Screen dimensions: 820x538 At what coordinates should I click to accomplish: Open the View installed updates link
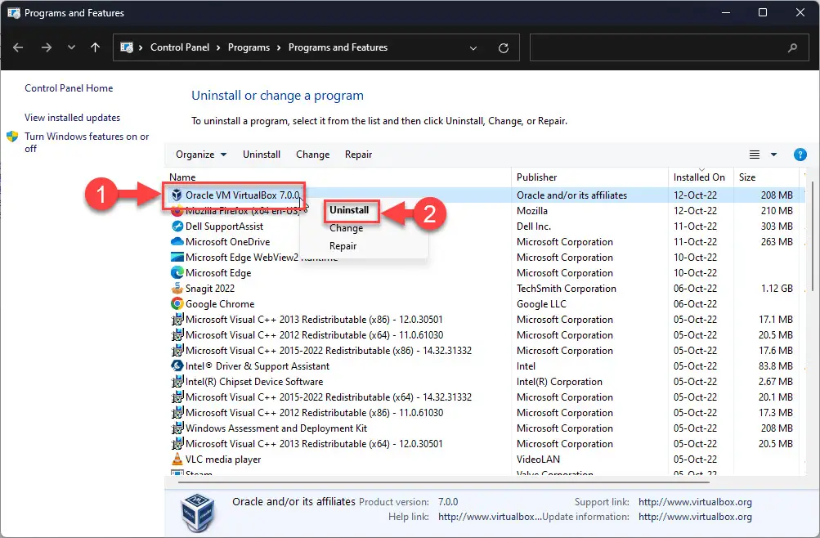(72, 118)
